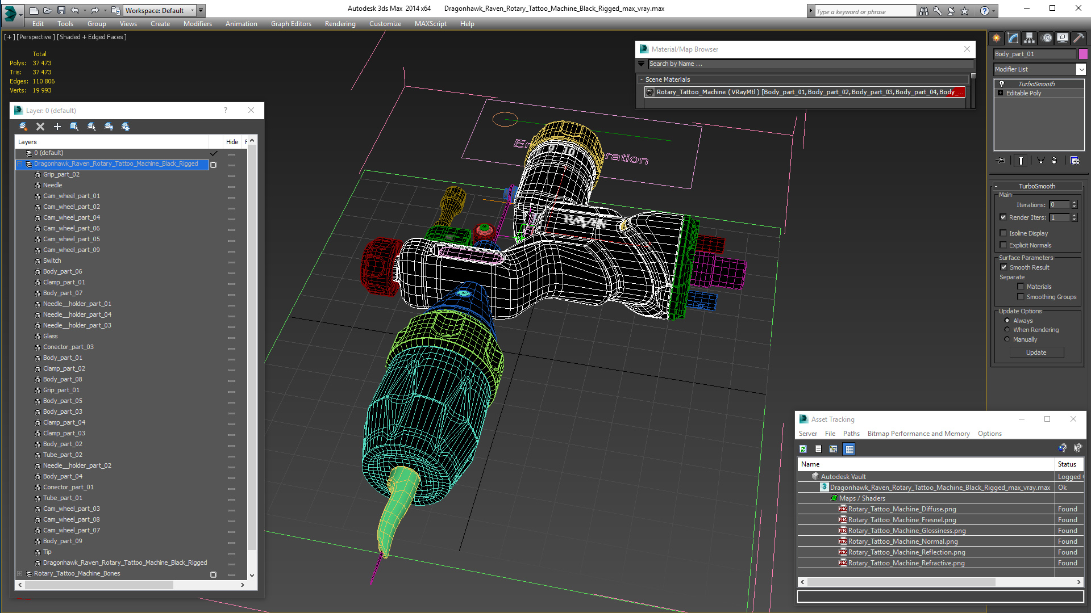Image resolution: width=1091 pixels, height=613 pixels.
Task: Click Make Unique icon below modifier stack
Action: click(x=1040, y=161)
